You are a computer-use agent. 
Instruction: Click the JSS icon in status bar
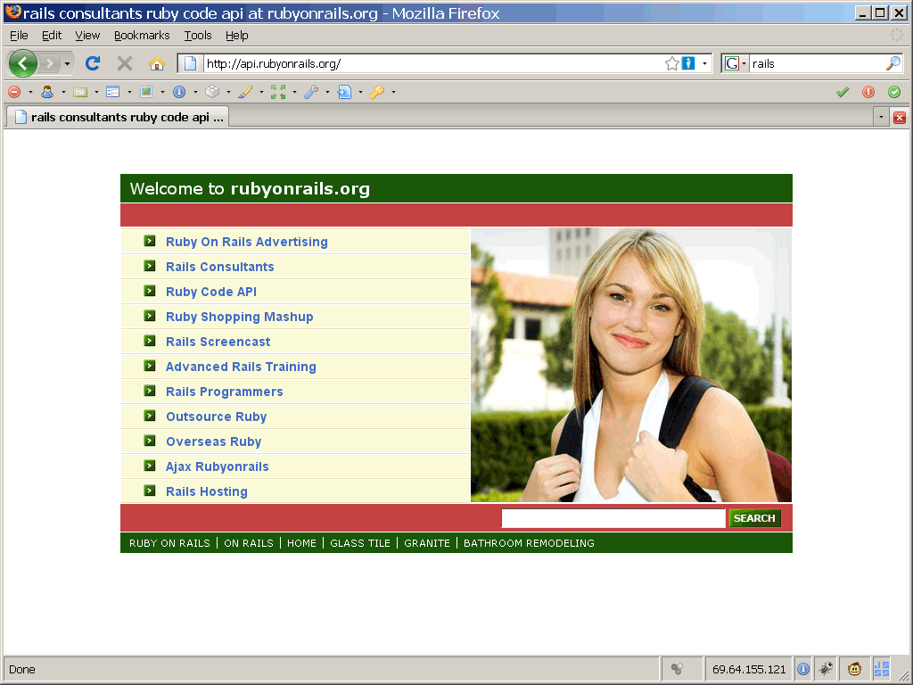point(882,669)
